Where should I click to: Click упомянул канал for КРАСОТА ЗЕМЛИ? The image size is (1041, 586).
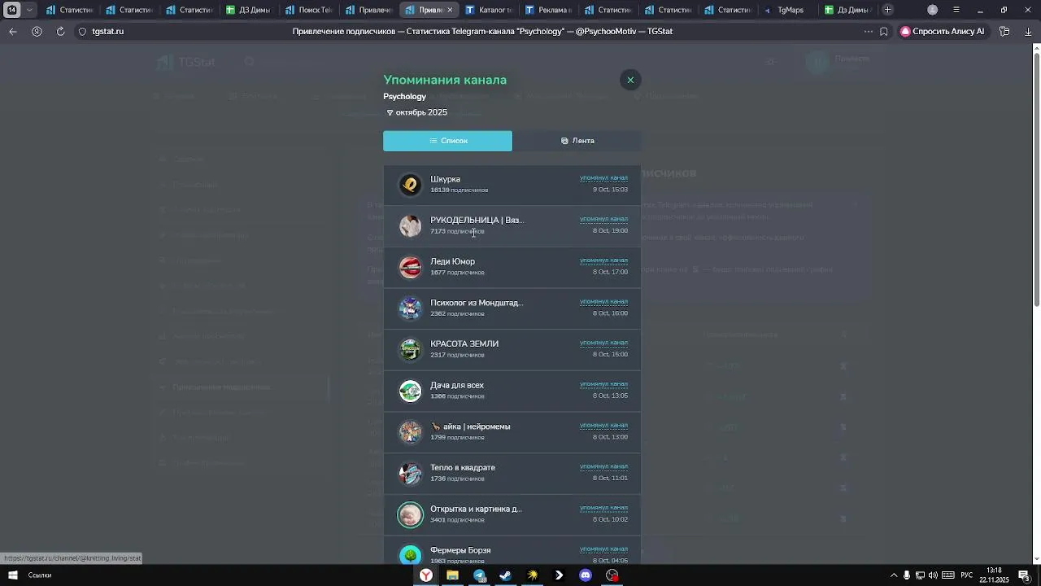pyautogui.click(x=603, y=343)
